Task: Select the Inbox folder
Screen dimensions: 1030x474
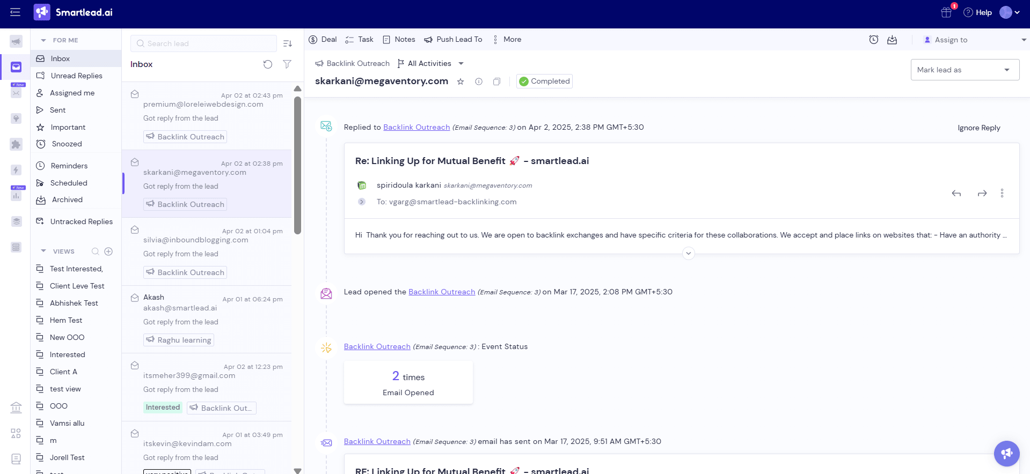Action: point(76,58)
